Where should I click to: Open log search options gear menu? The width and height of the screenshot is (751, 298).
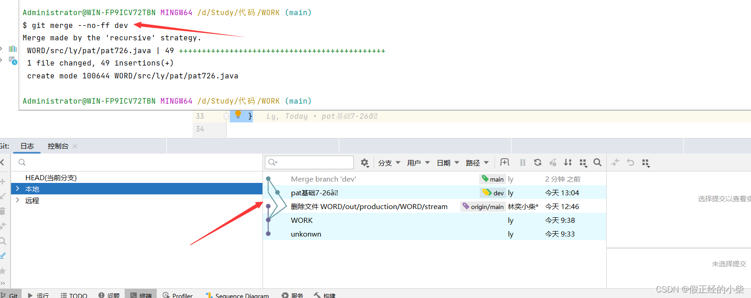[x=364, y=162]
